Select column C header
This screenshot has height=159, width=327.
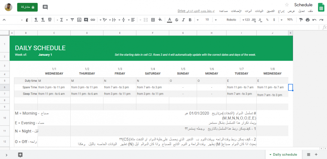point(54,33)
